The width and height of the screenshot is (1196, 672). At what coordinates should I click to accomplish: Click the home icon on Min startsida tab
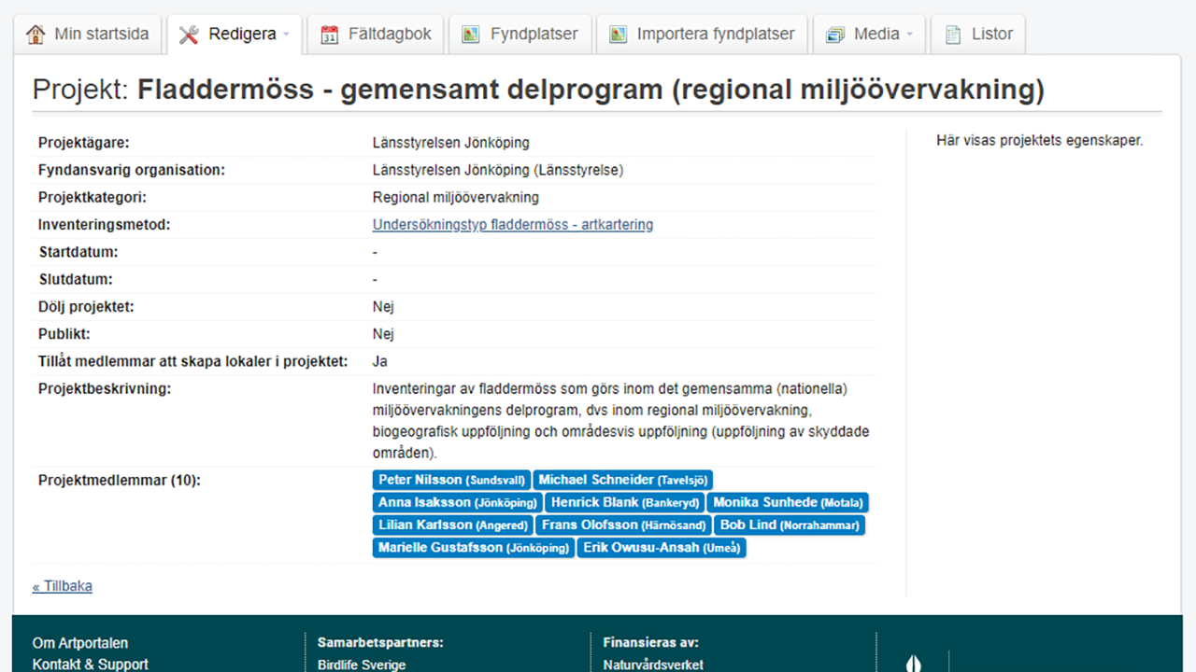tap(36, 33)
